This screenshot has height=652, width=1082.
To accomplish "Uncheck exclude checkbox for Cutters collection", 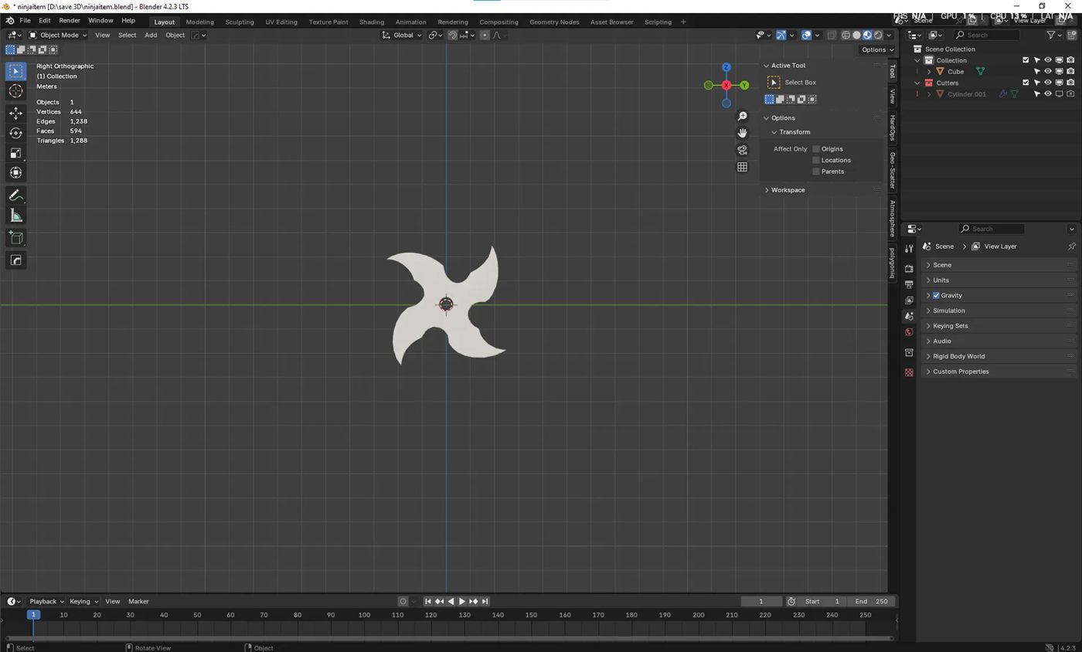I will [x=1026, y=83].
